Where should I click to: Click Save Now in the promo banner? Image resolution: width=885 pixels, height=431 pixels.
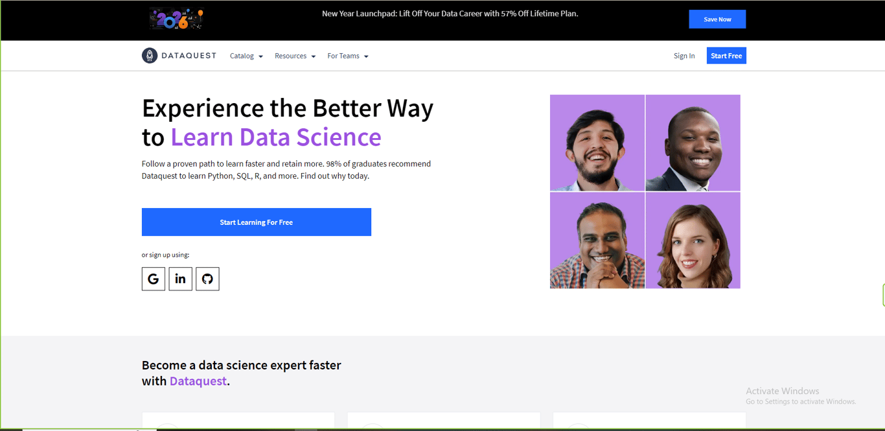717,19
